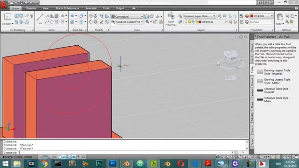Screen dimensions: 299x168
Task: Expand the Draw panel with its corner arrow
Action: point(66,30)
